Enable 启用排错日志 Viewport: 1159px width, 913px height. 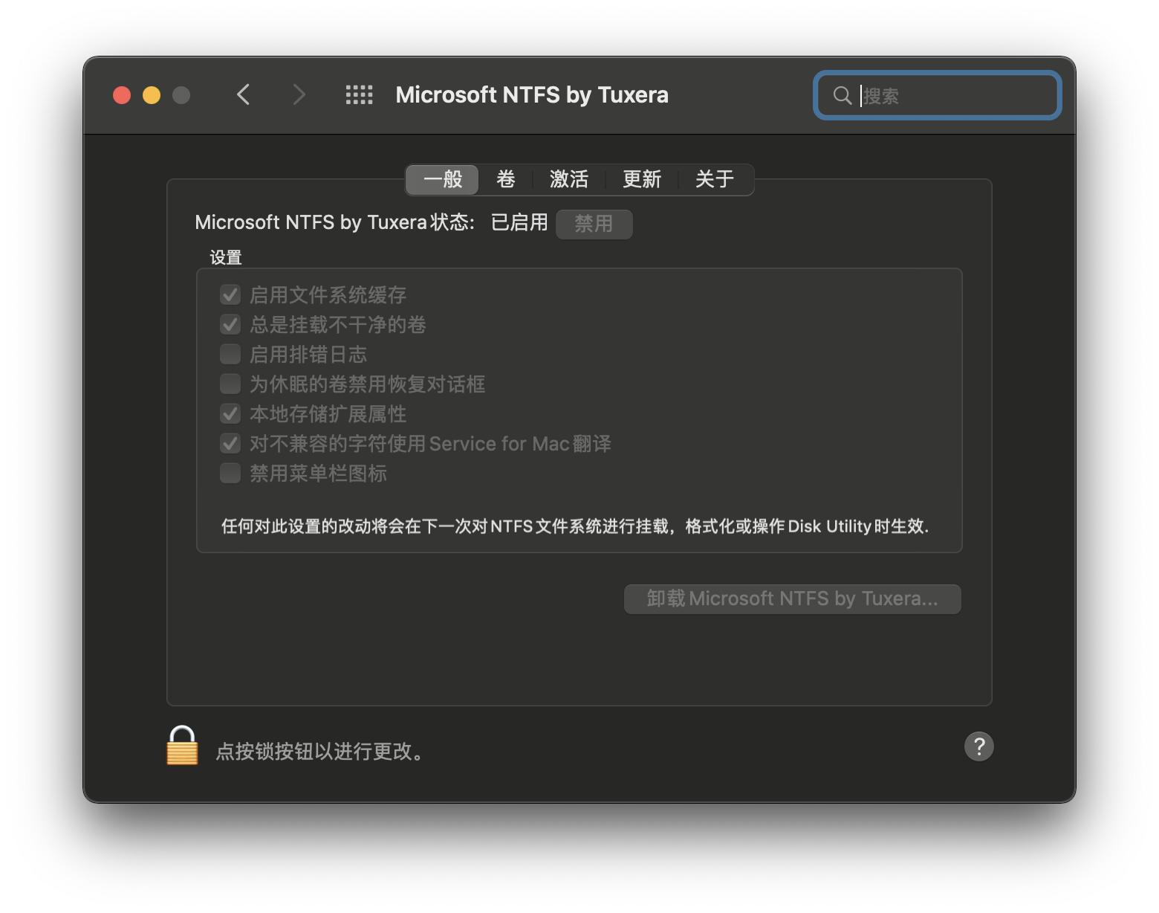click(x=230, y=354)
